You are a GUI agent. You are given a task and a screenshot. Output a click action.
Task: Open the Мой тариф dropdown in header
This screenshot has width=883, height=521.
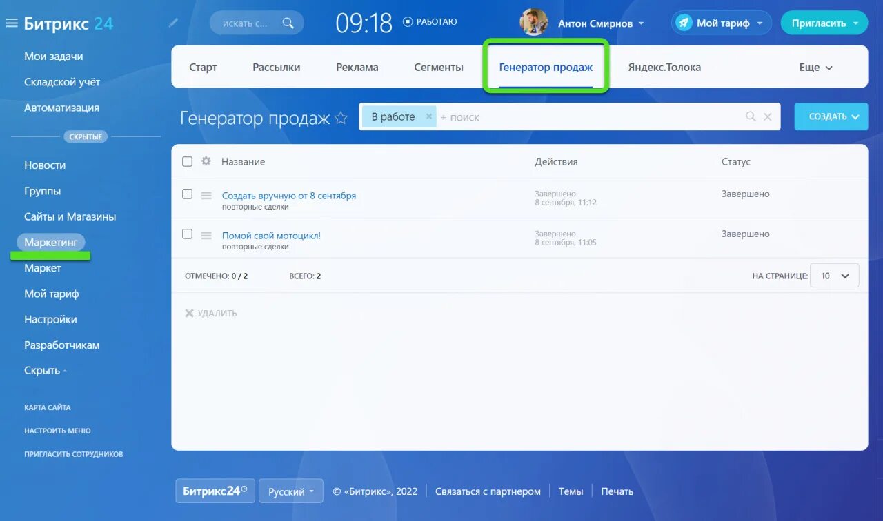pyautogui.click(x=760, y=23)
